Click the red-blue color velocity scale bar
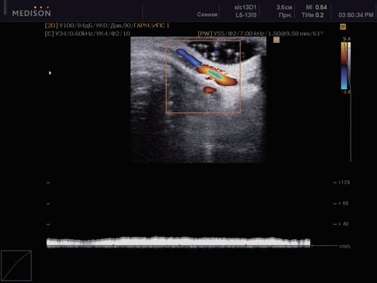Screen dimensions: 377x283 point(344,66)
